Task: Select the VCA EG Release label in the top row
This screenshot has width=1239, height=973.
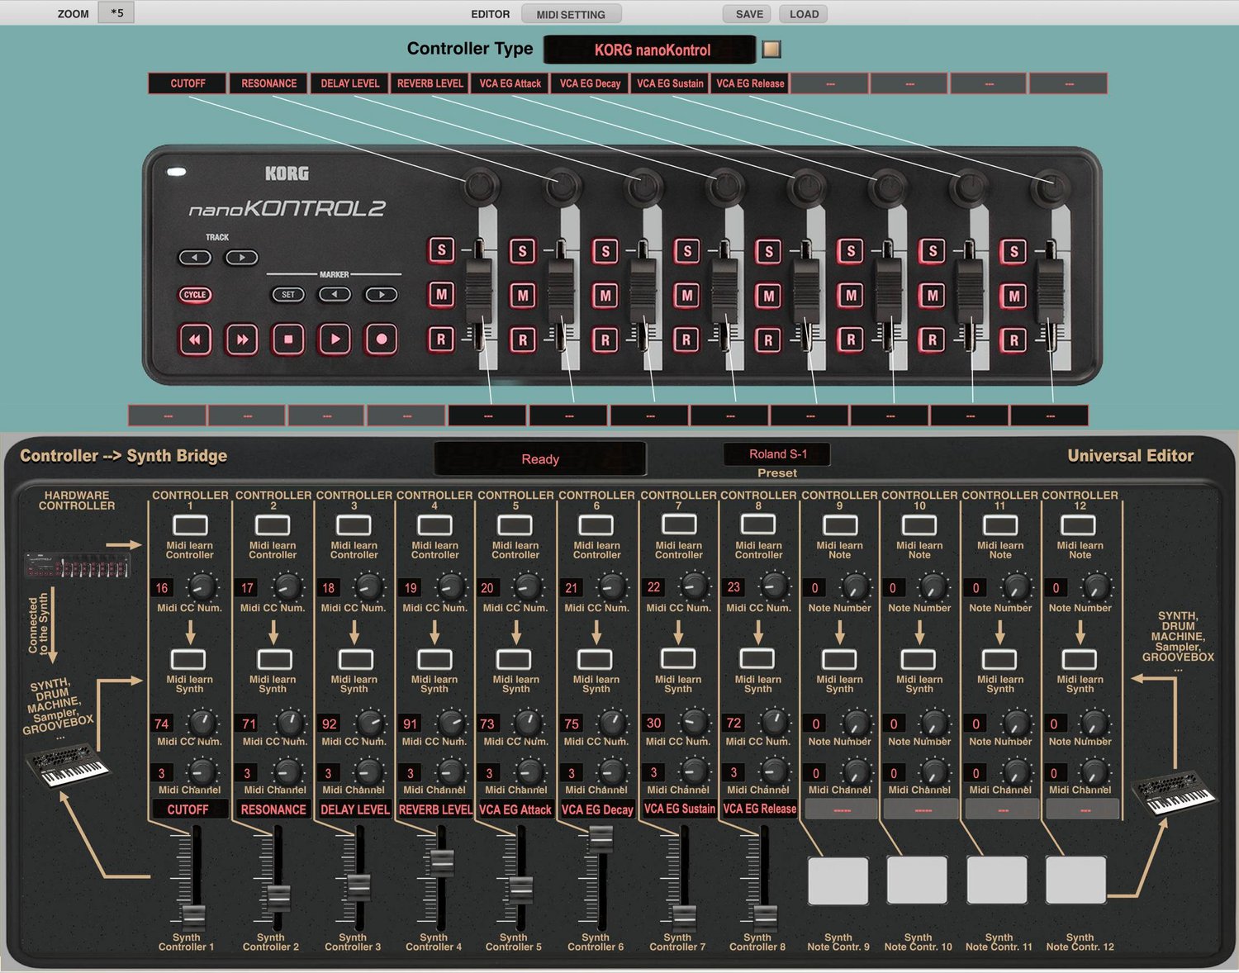Action: 750,83
